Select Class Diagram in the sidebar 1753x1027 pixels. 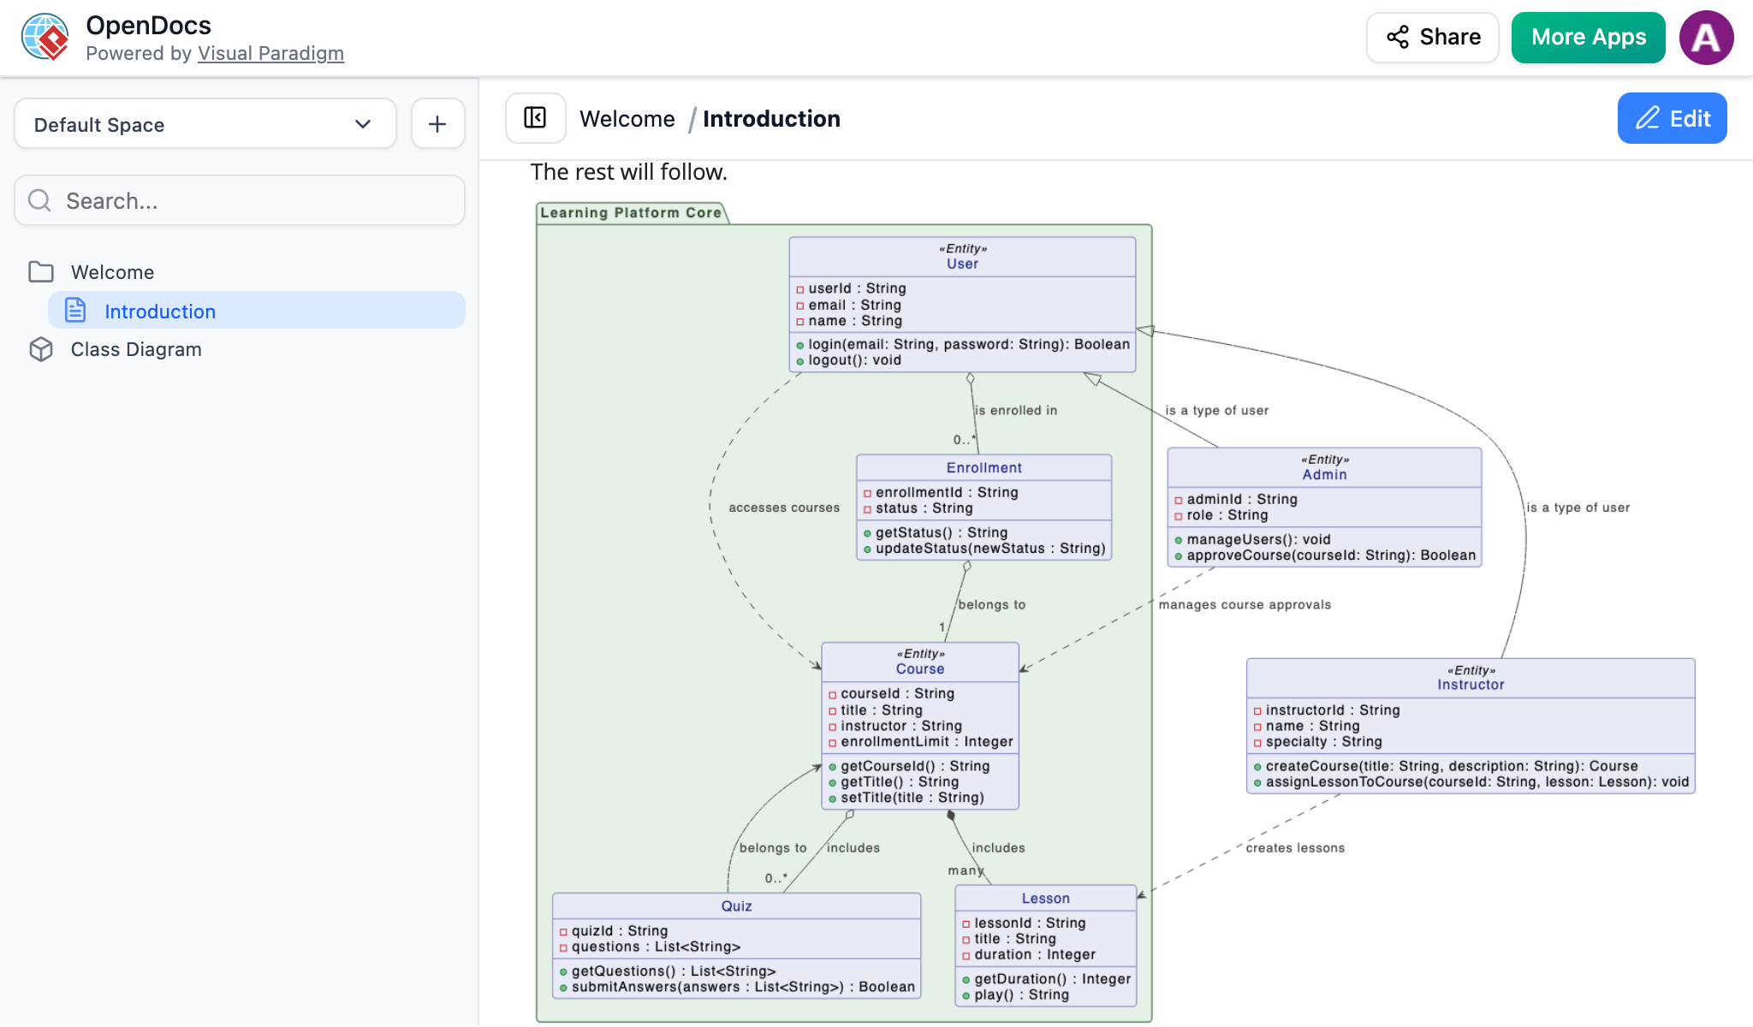[x=135, y=349]
